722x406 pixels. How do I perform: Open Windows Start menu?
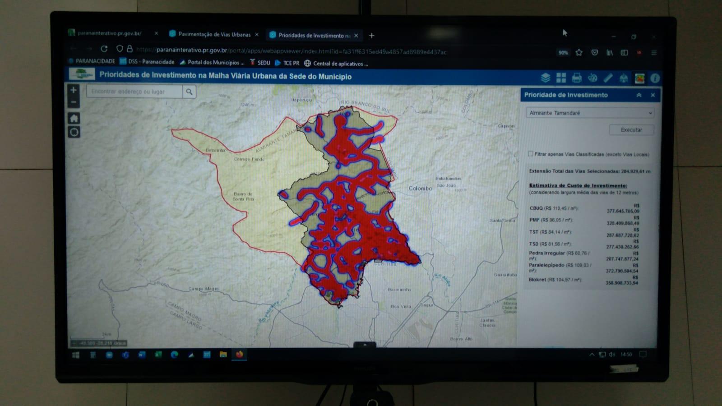pyautogui.click(x=76, y=355)
